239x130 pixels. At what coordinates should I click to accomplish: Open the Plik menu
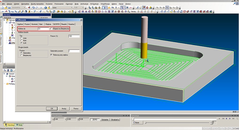3,4
